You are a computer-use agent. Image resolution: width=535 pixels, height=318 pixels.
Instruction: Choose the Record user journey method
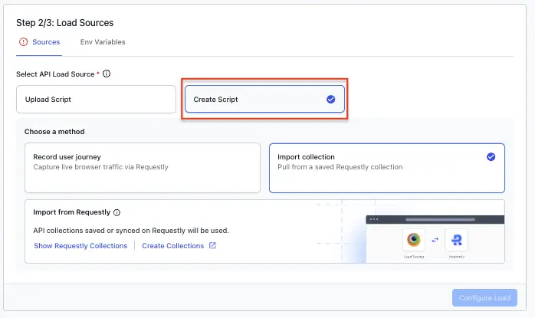[x=143, y=168]
